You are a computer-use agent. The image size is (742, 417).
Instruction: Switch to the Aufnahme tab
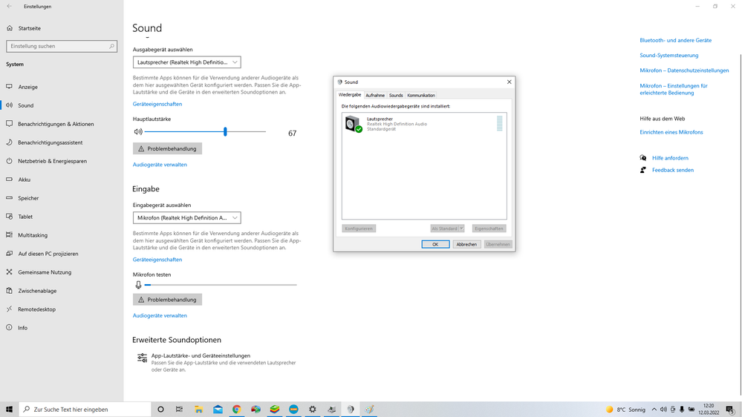coord(375,95)
